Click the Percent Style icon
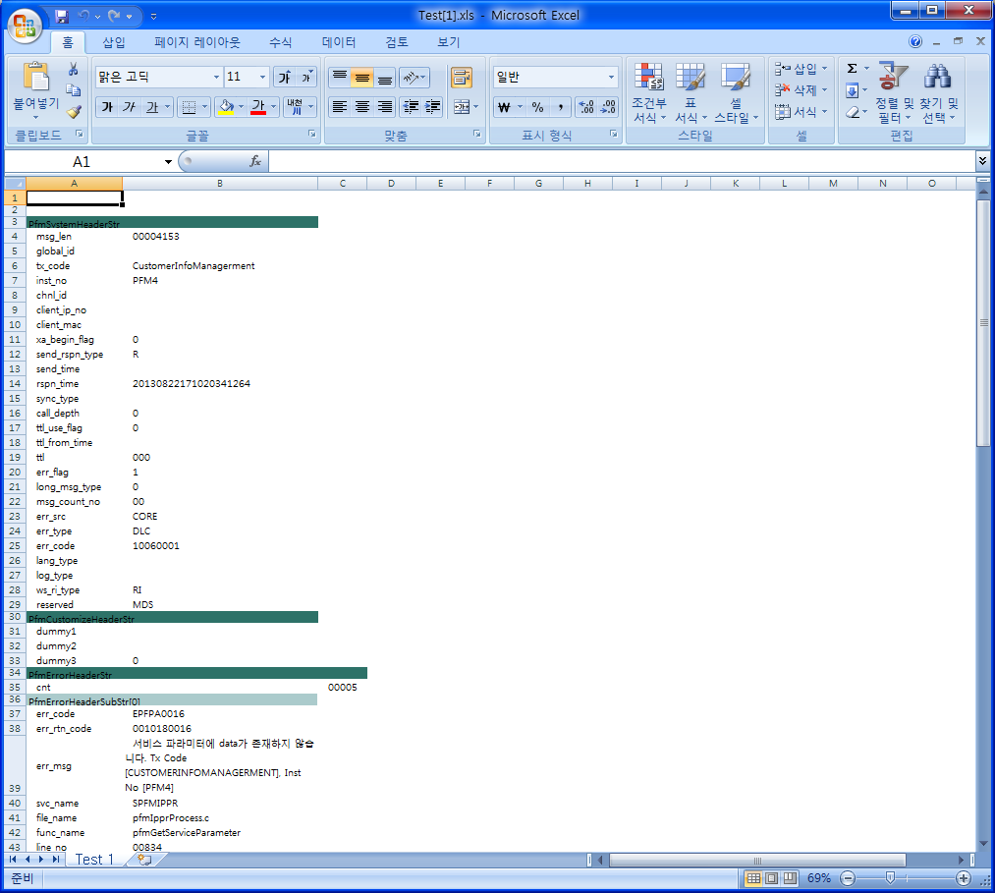Screen dimensions: 995x893 click(x=537, y=107)
